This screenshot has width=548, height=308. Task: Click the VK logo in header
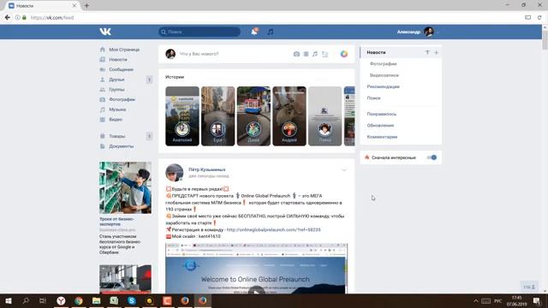pos(105,32)
